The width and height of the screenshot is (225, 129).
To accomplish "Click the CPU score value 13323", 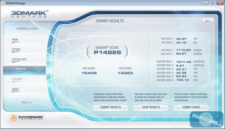I will (125, 73).
